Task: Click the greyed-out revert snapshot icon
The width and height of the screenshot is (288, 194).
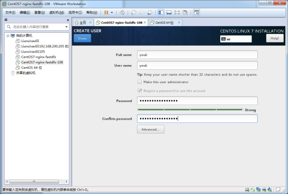Action: pyautogui.click(x=142, y=12)
